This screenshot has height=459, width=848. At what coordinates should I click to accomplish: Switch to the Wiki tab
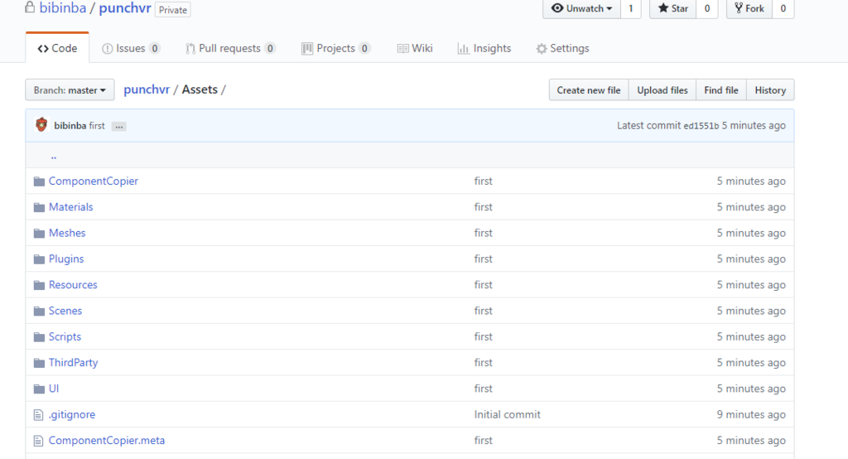[x=415, y=48]
